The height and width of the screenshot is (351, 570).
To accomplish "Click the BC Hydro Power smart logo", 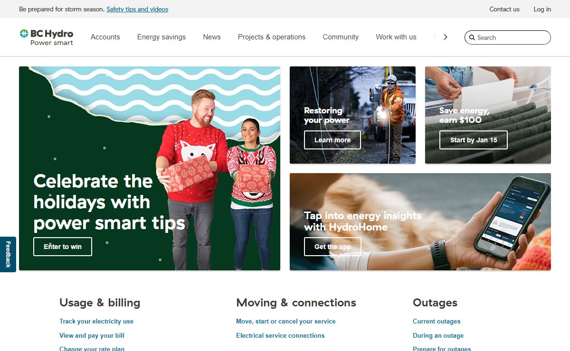I will point(47,37).
